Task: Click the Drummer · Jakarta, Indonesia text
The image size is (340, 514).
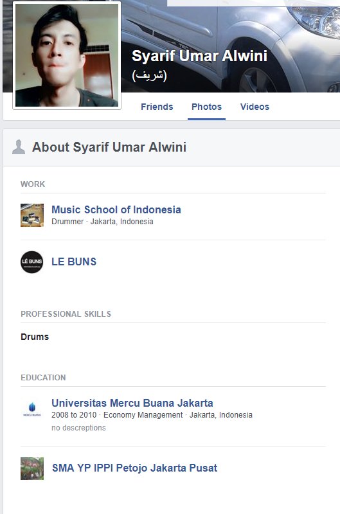Action: pos(102,222)
